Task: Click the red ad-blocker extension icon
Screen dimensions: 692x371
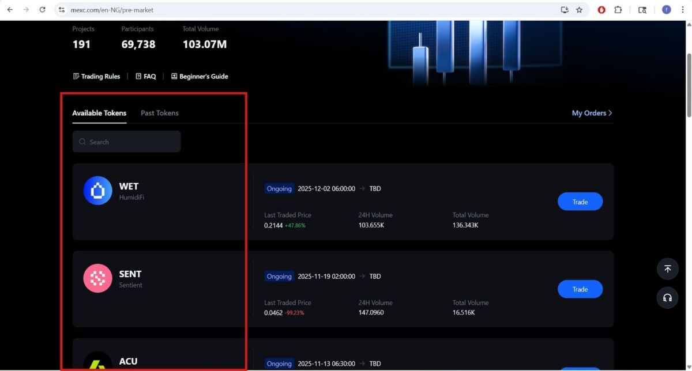Action: tap(601, 10)
